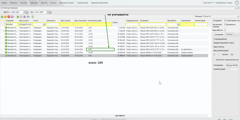The image size is (240, 120).
Task: Open calendar picker for start date
Action: click(x=24, y=12)
